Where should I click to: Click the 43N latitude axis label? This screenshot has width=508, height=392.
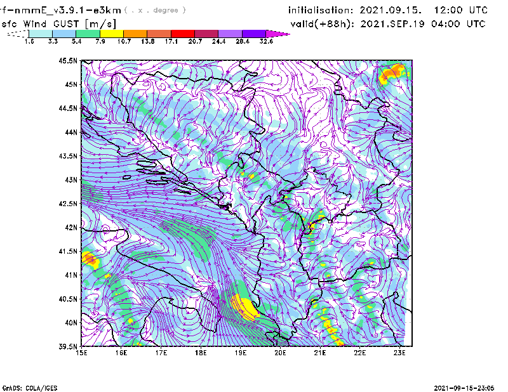(x=71, y=180)
